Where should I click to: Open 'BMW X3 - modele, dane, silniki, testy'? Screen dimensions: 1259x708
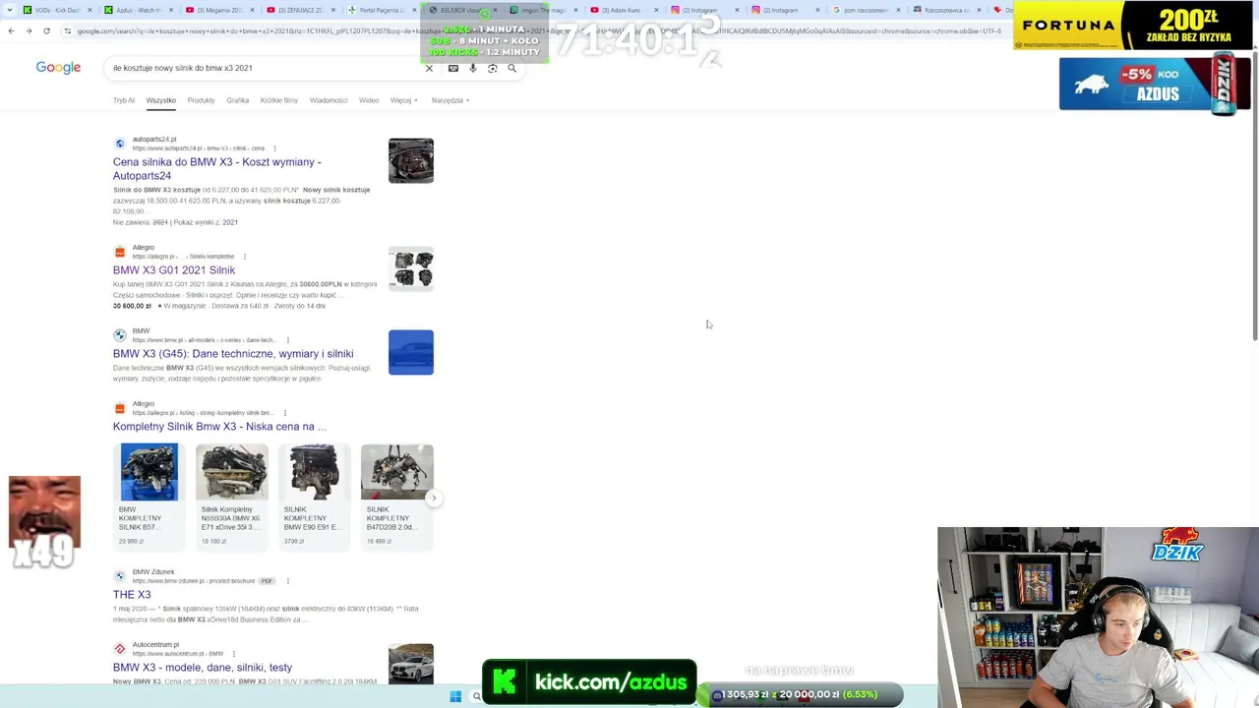[x=203, y=668]
